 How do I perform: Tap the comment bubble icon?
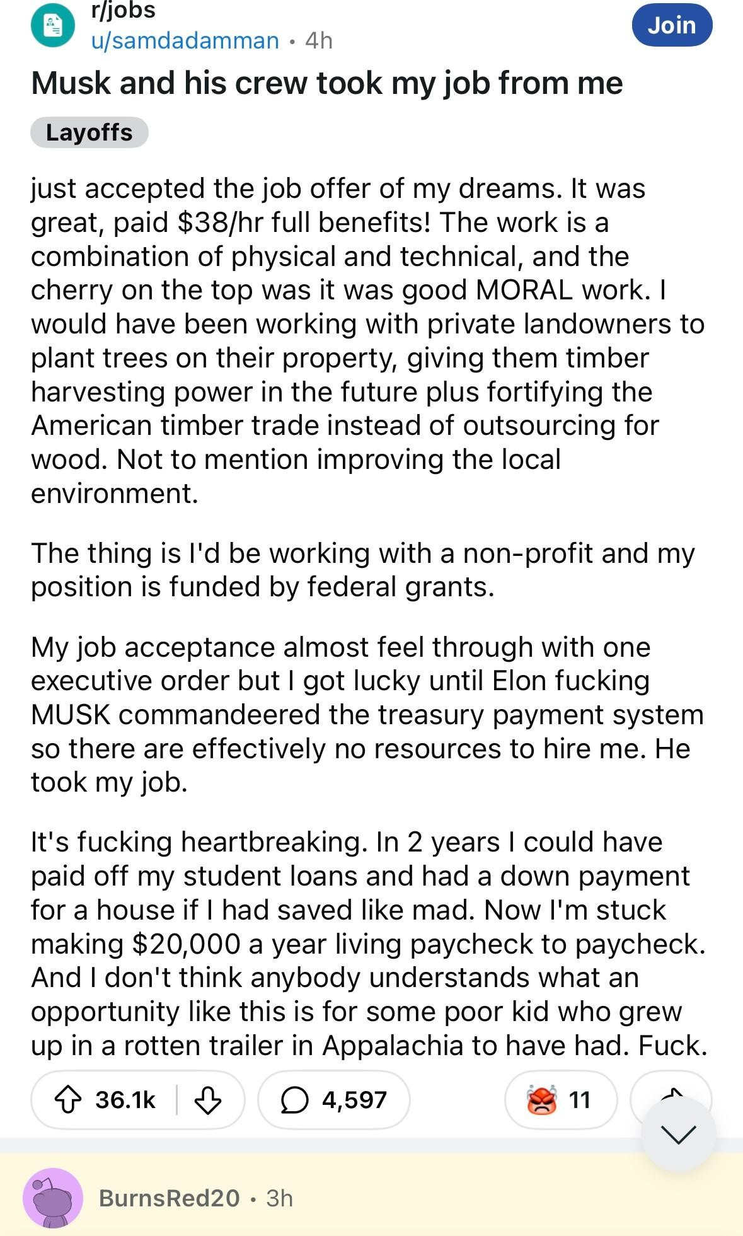294,1100
